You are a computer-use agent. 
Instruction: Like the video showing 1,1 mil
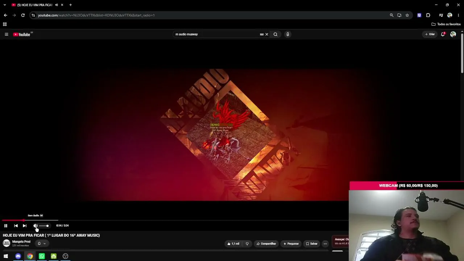pyautogui.click(x=233, y=244)
